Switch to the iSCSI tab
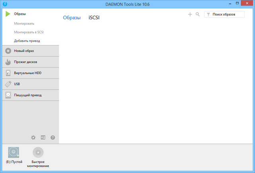Image resolution: width=255 pixels, height=173 pixels. coord(94,18)
